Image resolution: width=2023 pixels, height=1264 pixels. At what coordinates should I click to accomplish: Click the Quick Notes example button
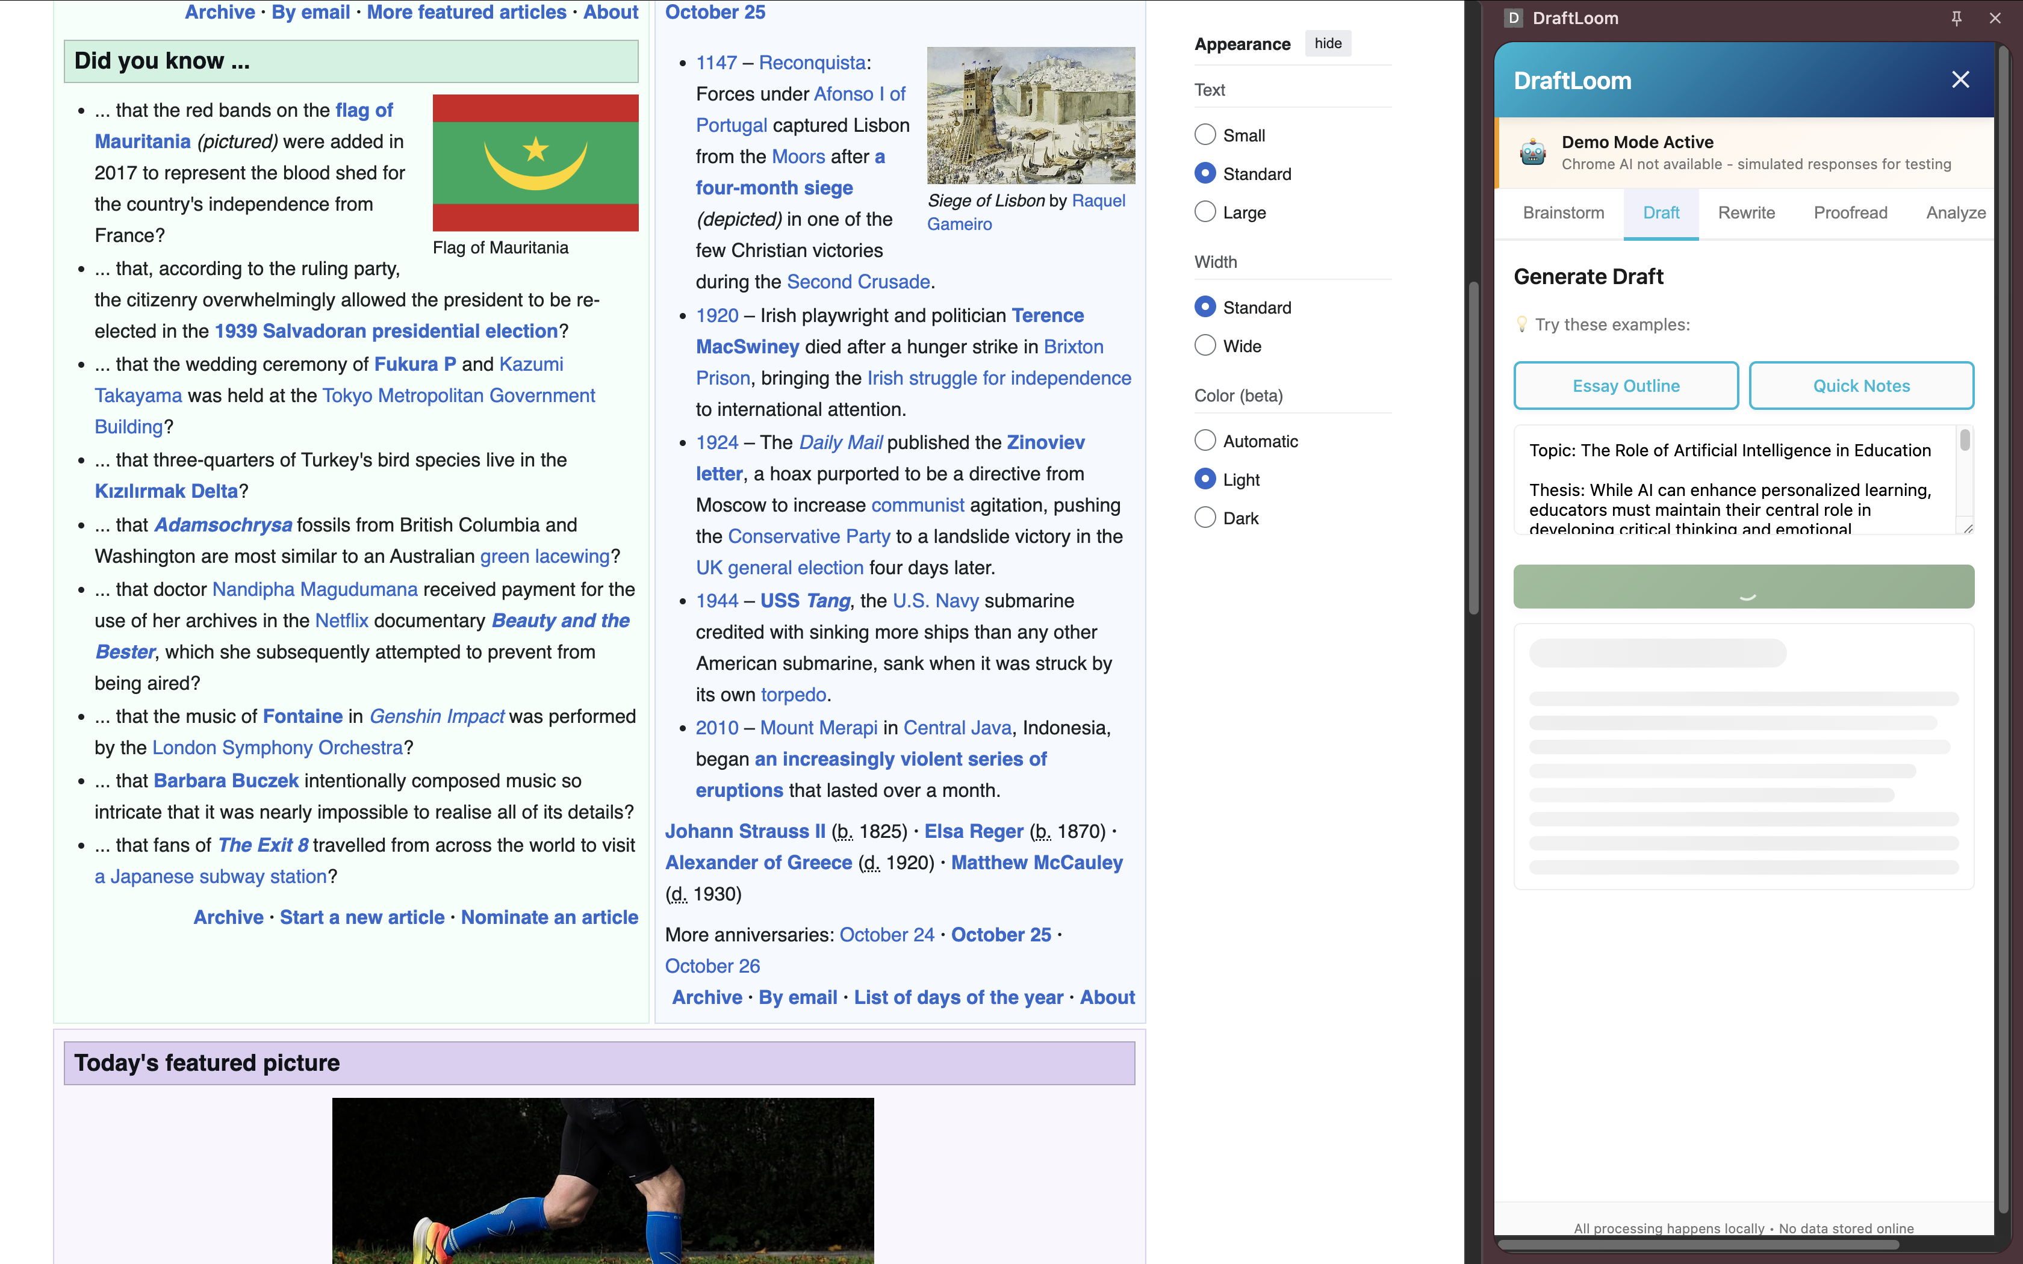(x=1861, y=385)
